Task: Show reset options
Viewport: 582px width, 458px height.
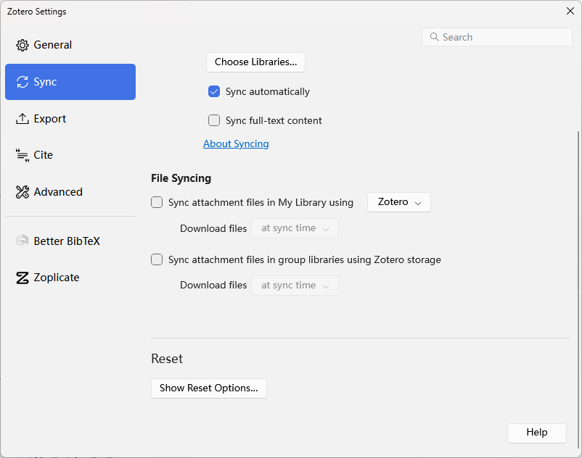Action: coord(208,388)
